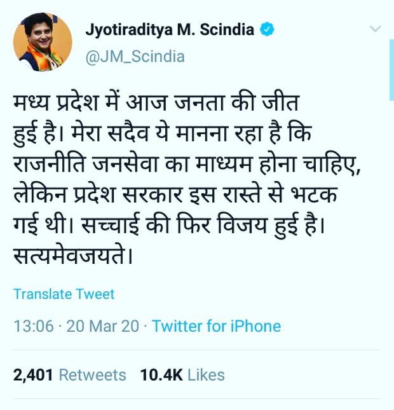Click the 20 Mar 20 tweet date

click(102, 326)
